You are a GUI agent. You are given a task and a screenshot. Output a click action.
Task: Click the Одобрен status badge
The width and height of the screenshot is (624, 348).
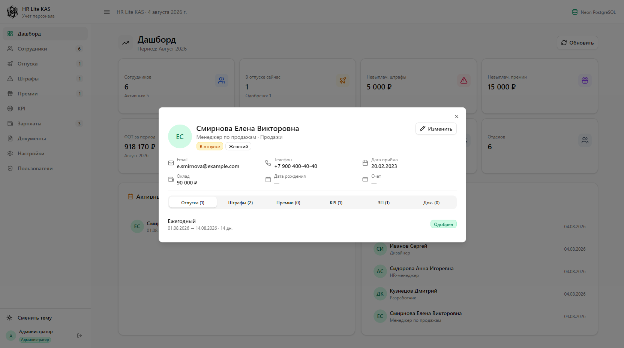(x=444, y=225)
